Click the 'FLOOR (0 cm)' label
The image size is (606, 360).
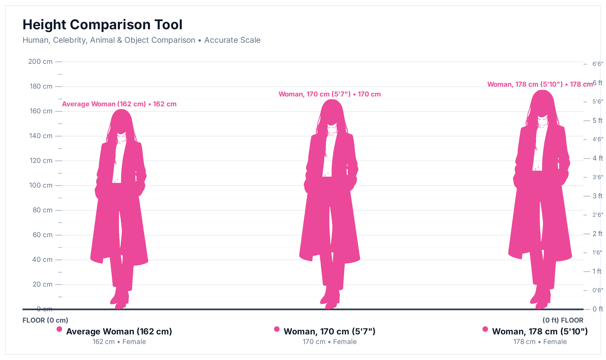pos(45,320)
